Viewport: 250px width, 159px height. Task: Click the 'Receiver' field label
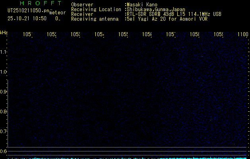[x=82, y=14]
